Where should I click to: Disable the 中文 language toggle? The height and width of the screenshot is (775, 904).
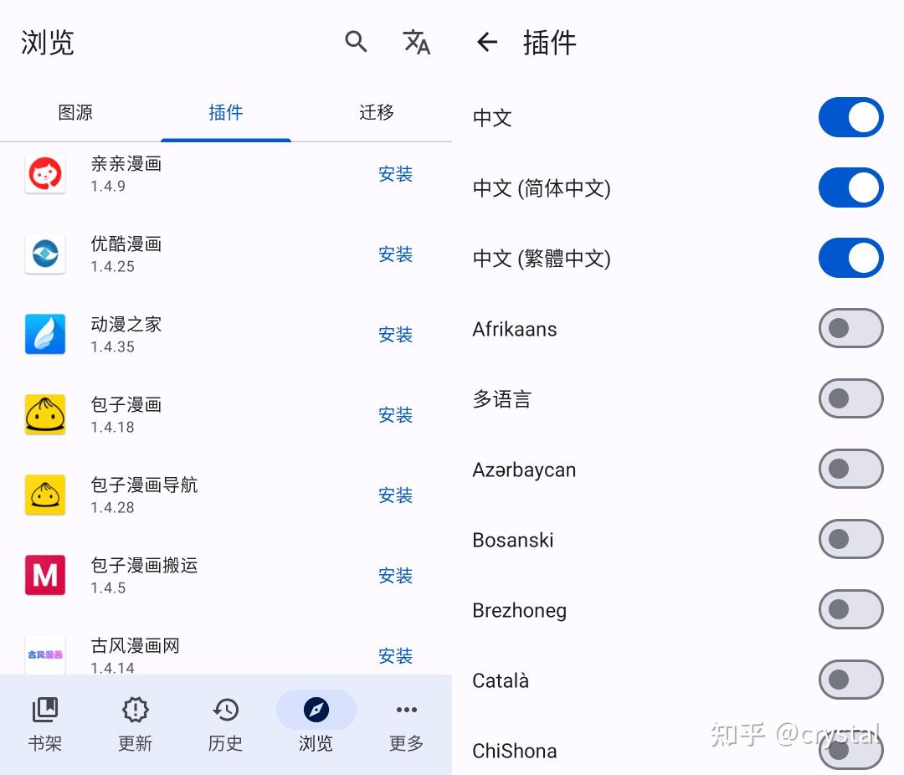[x=851, y=118]
